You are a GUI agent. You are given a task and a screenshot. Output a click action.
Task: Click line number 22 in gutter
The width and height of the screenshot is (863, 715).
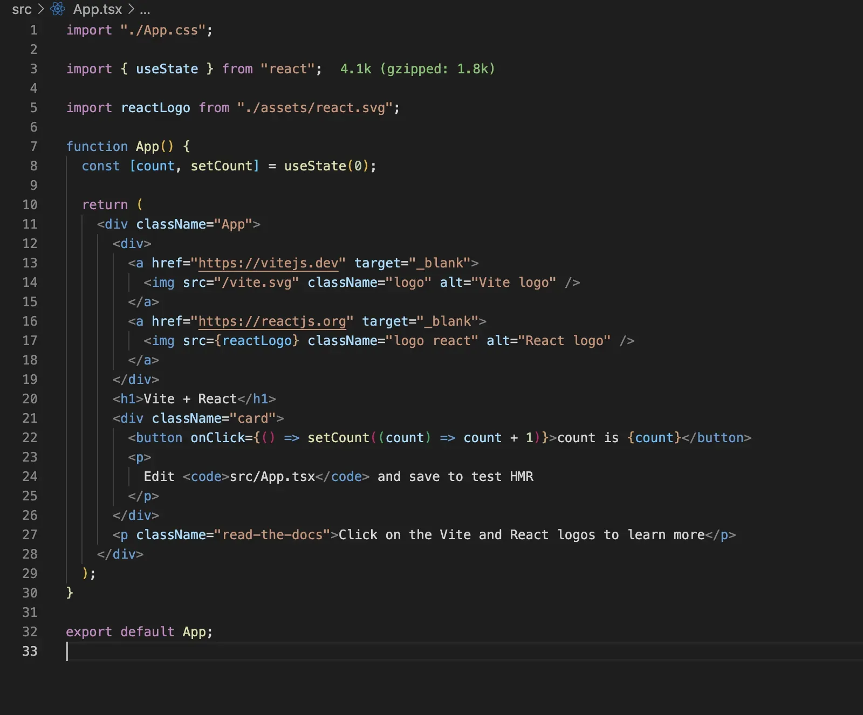[30, 438]
